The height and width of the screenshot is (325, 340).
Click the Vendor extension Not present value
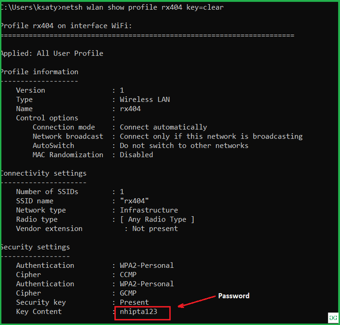coord(155,229)
